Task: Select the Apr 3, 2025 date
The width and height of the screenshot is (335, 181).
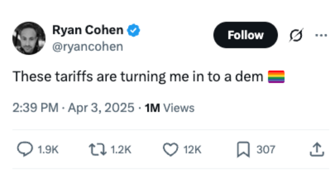Action: (100, 108)
